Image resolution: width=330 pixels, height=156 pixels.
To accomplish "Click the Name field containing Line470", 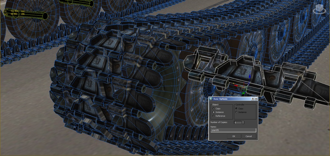I will pos(233,130).
